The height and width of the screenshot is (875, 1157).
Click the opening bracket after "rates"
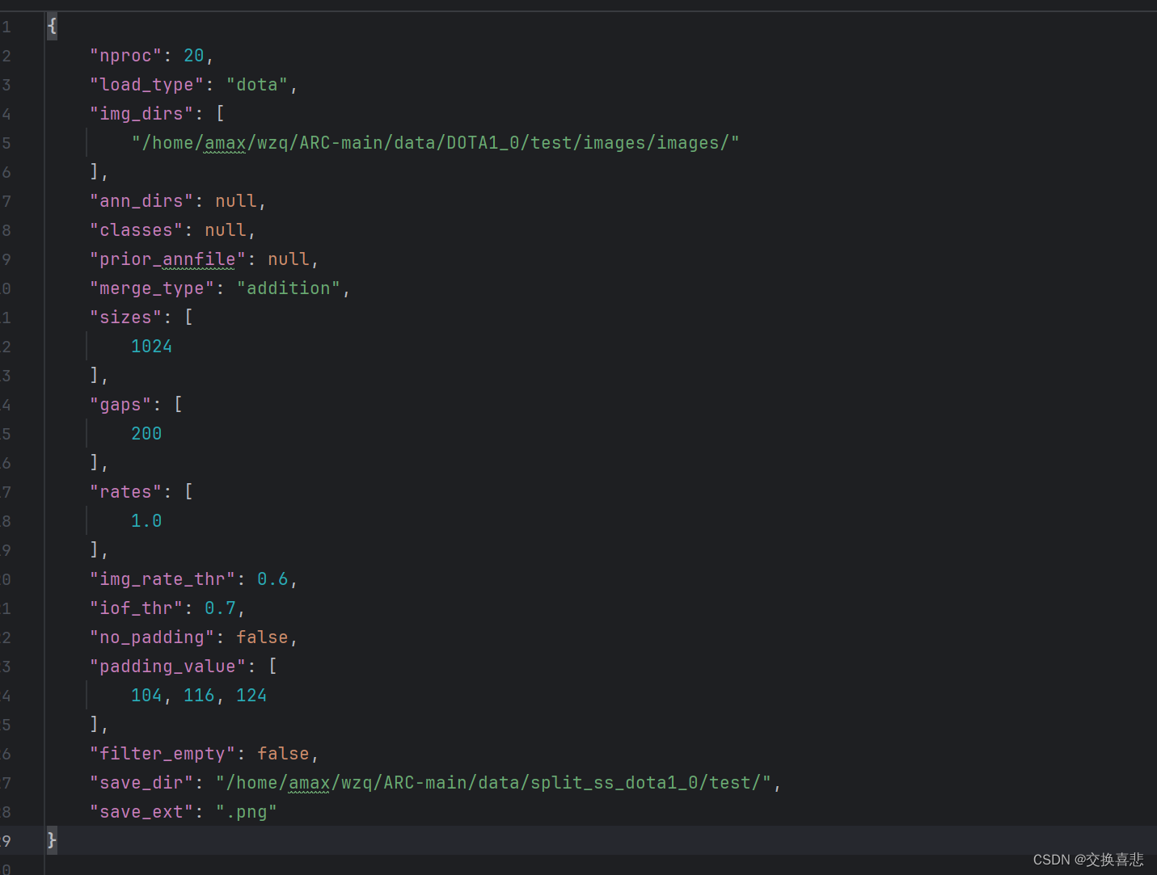188,492
